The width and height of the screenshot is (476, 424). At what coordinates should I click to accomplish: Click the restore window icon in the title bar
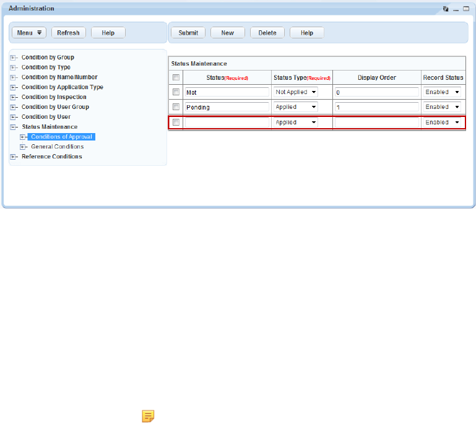[446, 9]
